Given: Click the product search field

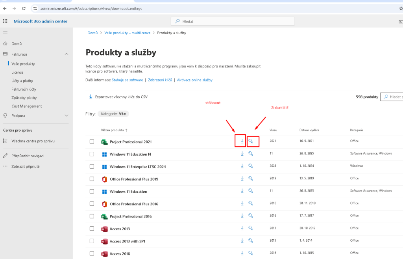Looking at the screenshot, I should pos(392,97).
